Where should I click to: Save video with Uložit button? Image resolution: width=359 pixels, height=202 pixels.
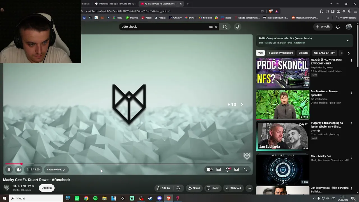(212, 188)
